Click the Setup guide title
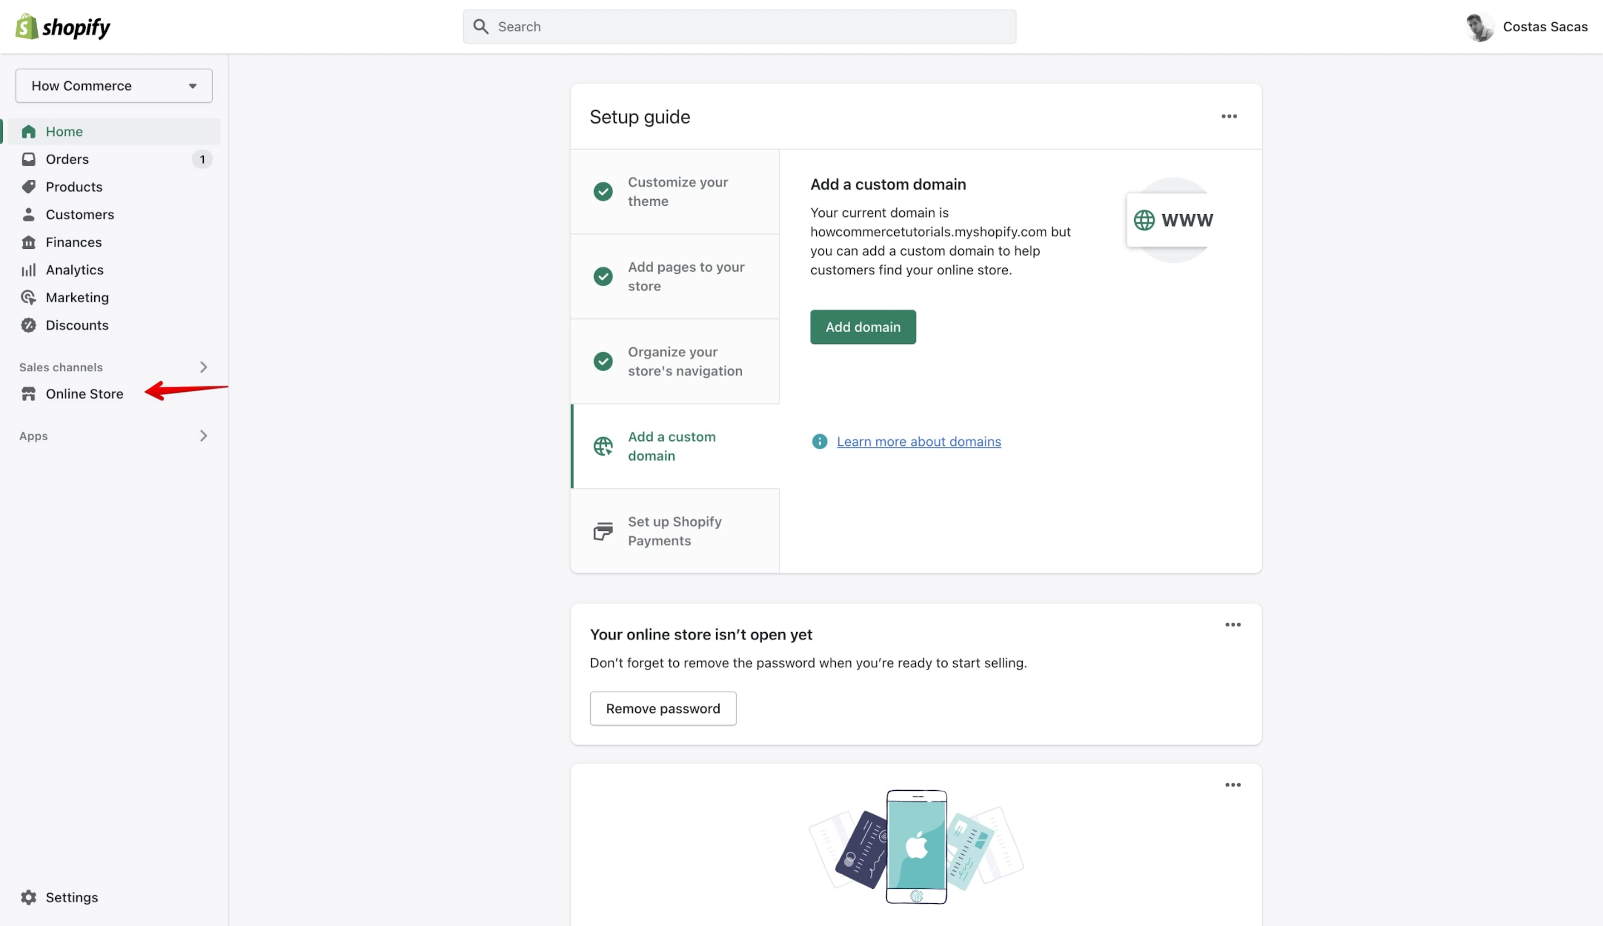 (x=640, y=117)
